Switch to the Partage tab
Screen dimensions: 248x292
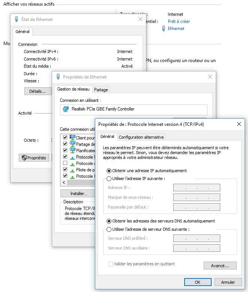[101, 90]
